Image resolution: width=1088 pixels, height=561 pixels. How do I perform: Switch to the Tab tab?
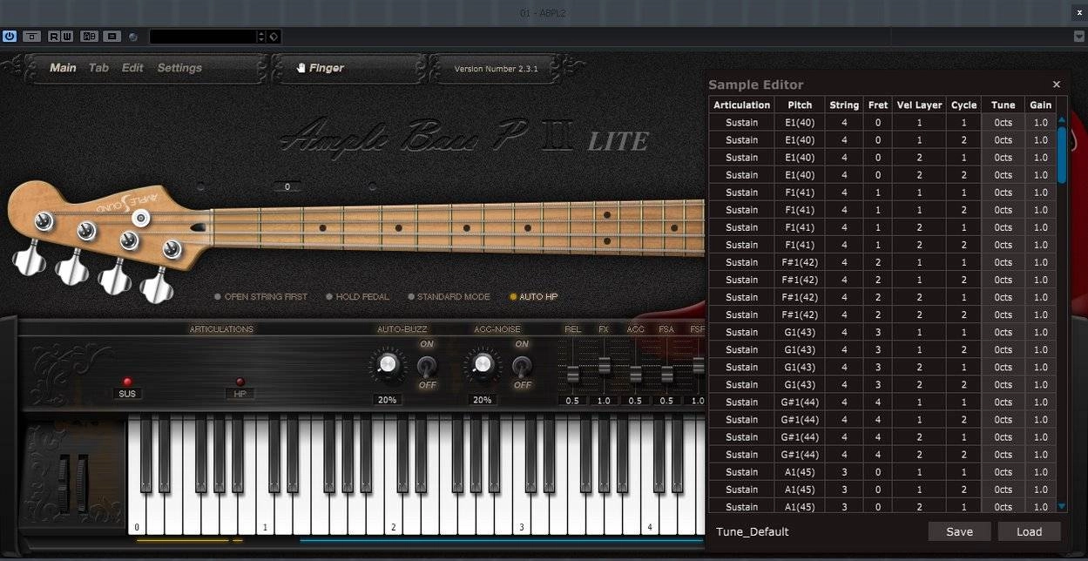tap(98, 68)
